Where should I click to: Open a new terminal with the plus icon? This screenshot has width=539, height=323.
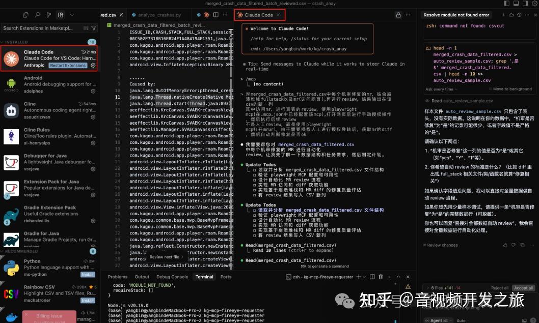[358, 277]
